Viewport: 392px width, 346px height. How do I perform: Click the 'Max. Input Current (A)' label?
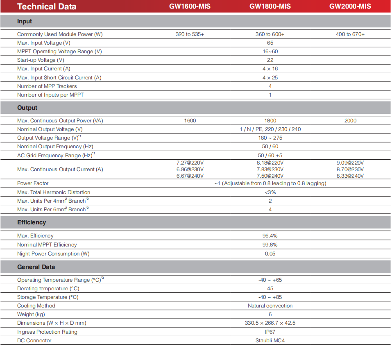coord(44,69)
